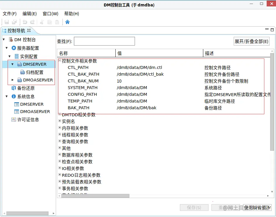This screenshot has height=217, width=276.
Task: Expand the 内存相关参数 section
Action: coord(60,128)
